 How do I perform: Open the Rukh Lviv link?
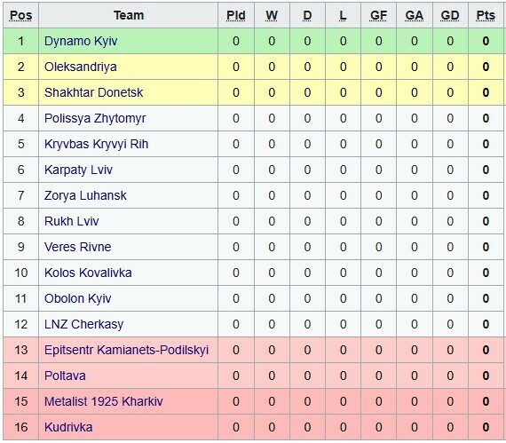tap(71, 221)
